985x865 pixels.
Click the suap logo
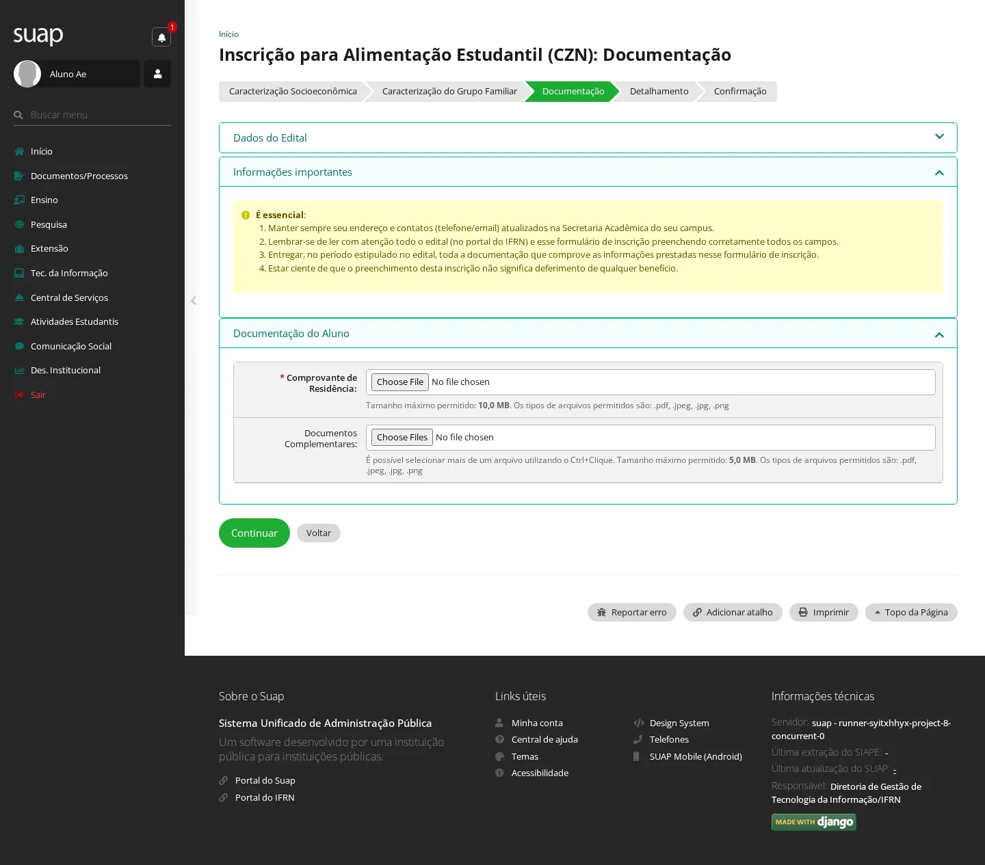click(x=38, y=35)
